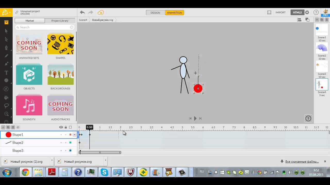Go to Scene4 breadcrumb
Image resolution: width=330 pixels, height=185 pixels.
click(83, 20)
